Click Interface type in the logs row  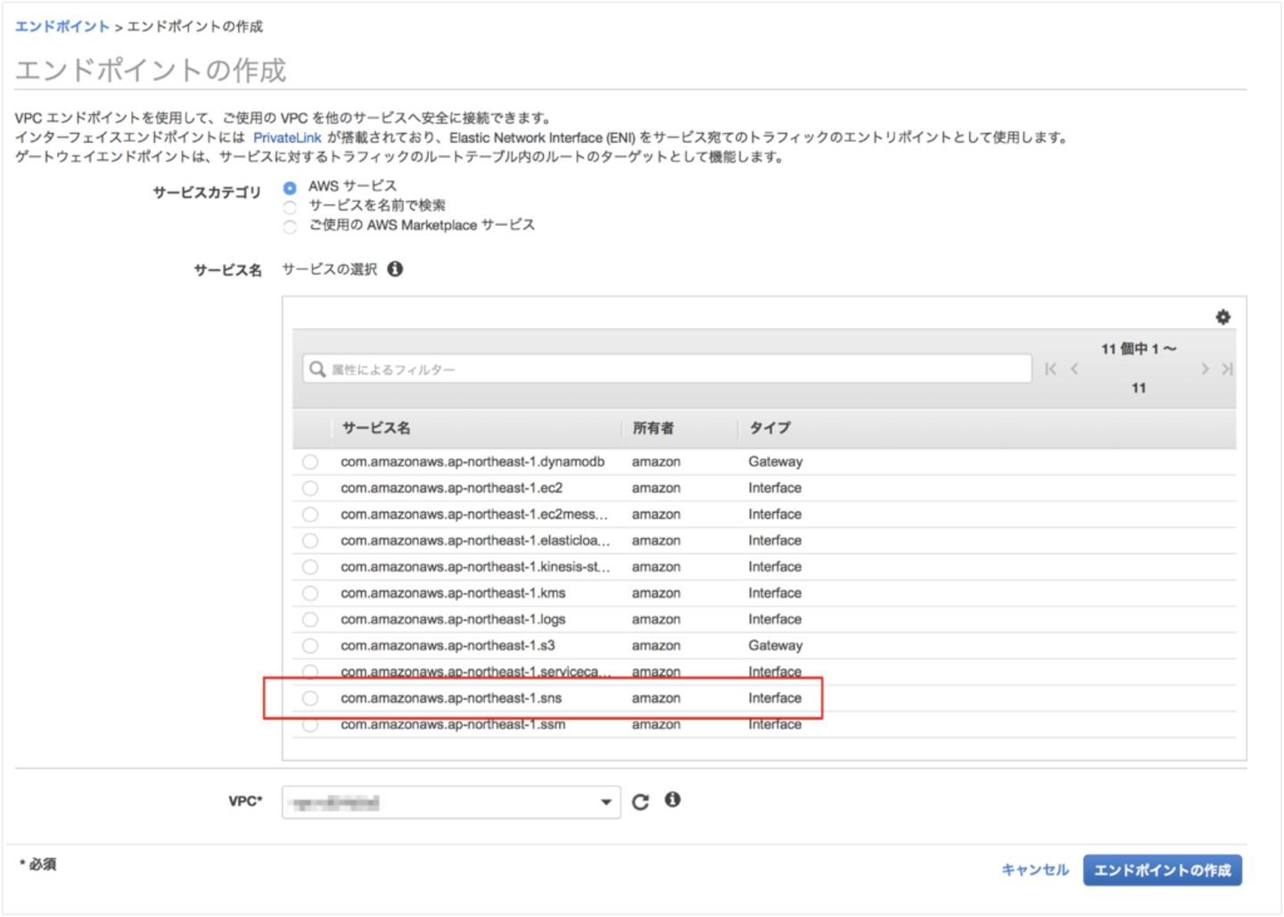pyautogui.click(x=775, y=619)
